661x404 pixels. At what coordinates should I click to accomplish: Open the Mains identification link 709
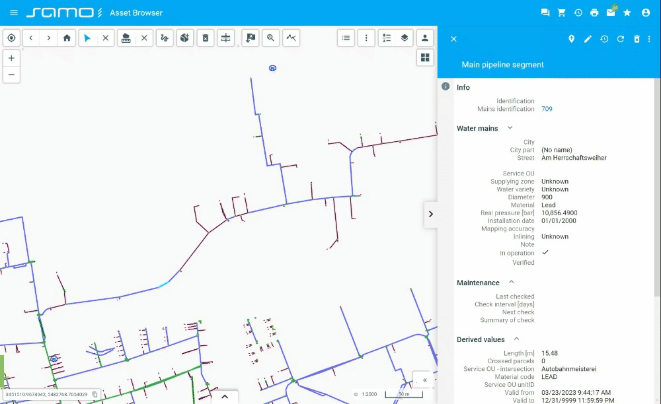click(x=547, y=108)
